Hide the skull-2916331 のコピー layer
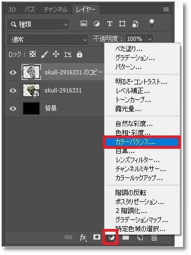The width and height of the screenshot is (191, 255). click(x=13, y=72)
